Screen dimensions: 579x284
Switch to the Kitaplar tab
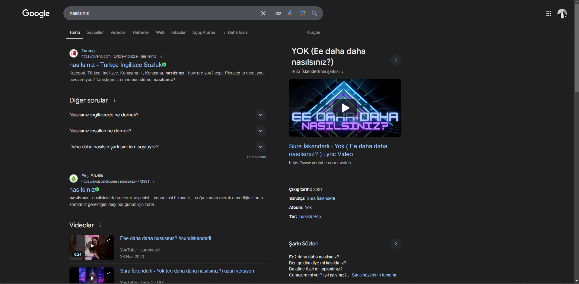coord(178,32)
